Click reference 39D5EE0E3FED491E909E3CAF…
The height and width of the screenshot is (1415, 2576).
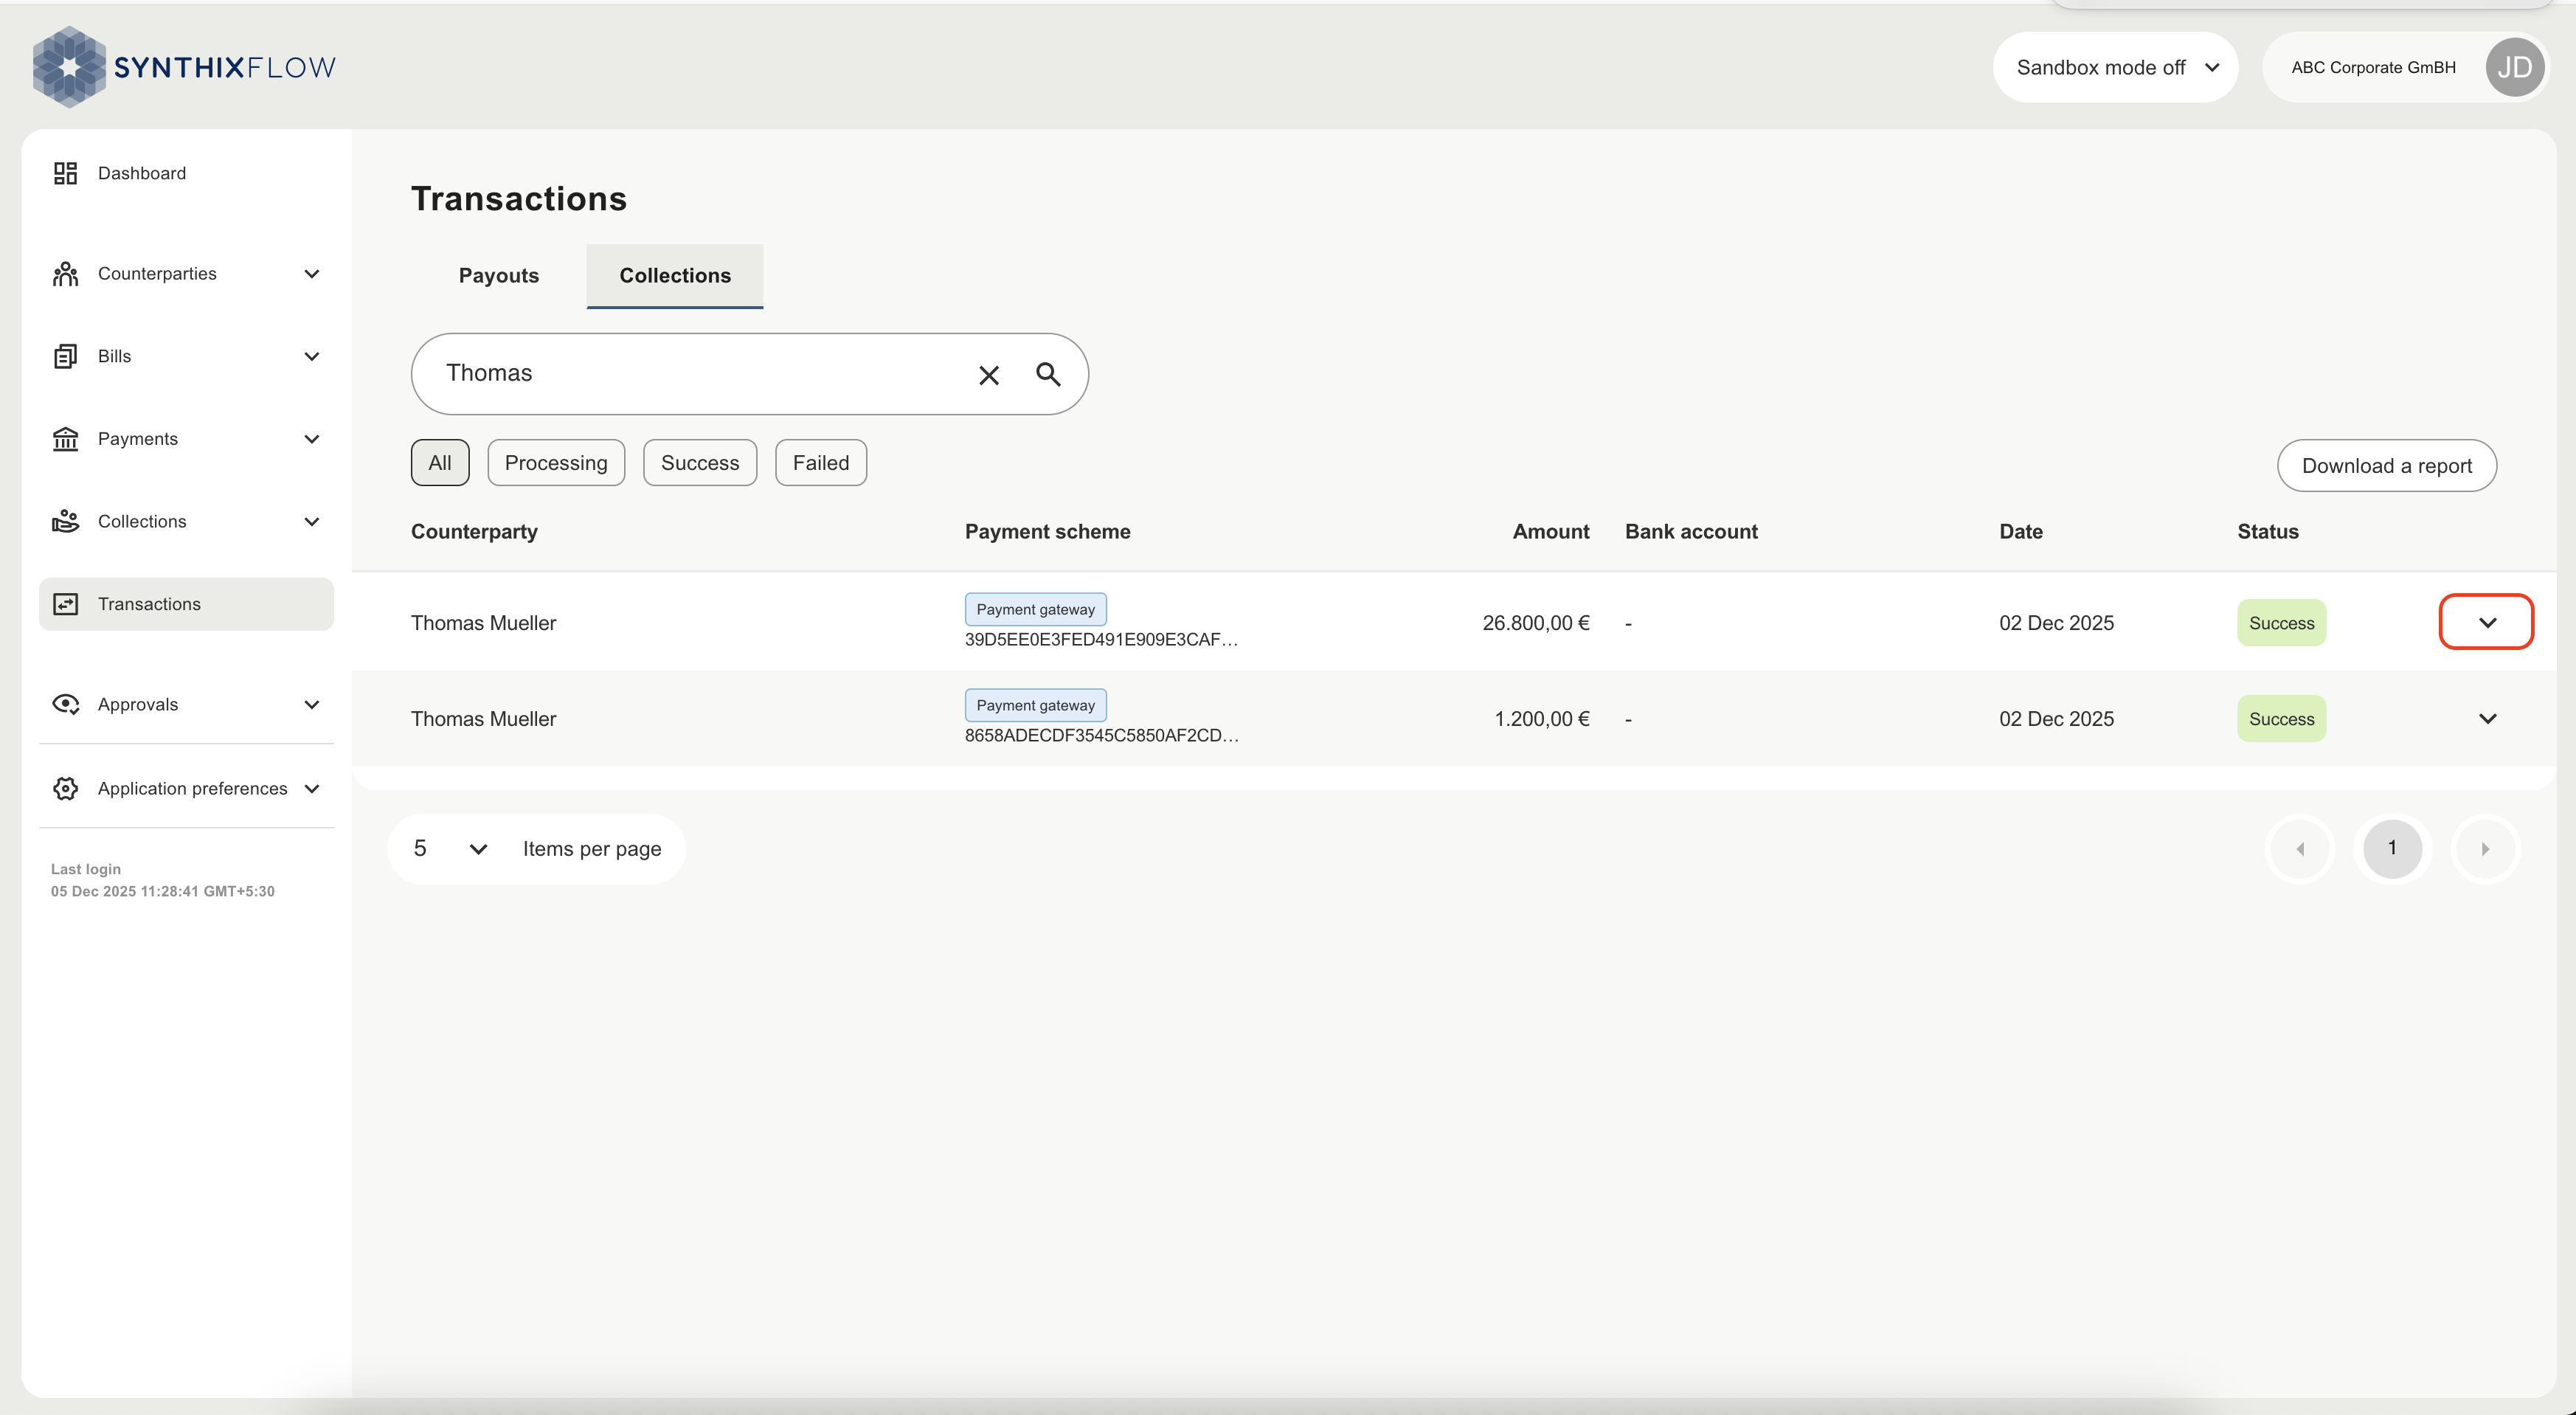[x=1101, y=640]
